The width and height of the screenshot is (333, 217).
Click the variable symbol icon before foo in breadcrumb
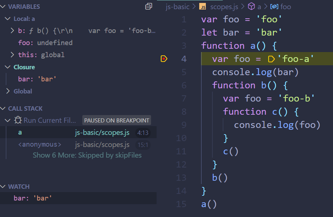point(274,7)
